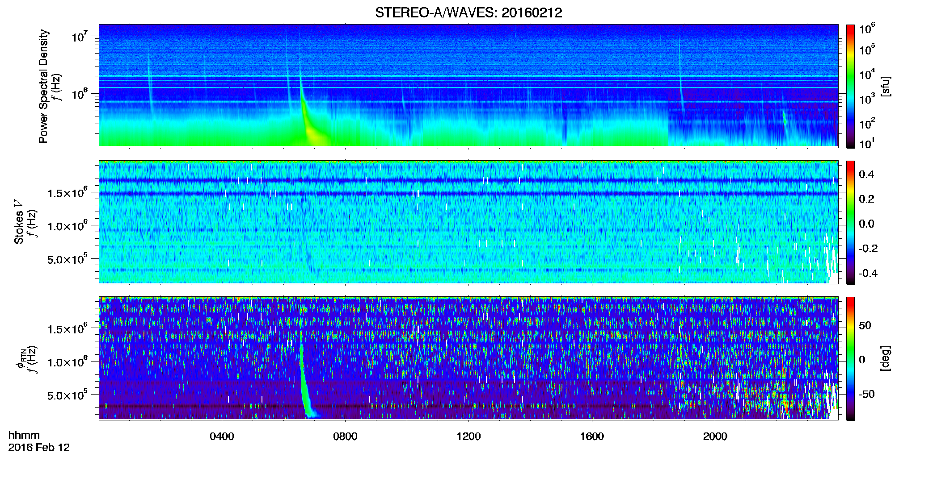Click the phi RTN angle colorbar
The width and height of the screenshot is (937, 482).
pyautogui.click(x=851, y=358)
